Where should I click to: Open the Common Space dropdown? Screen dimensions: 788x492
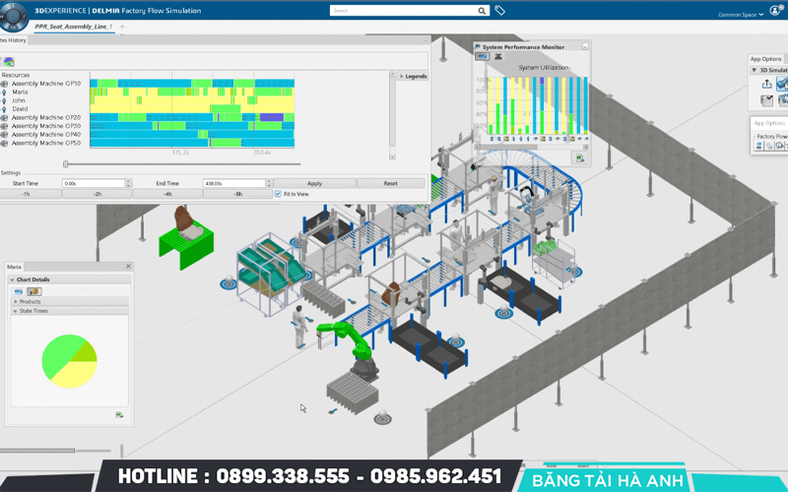740,15
